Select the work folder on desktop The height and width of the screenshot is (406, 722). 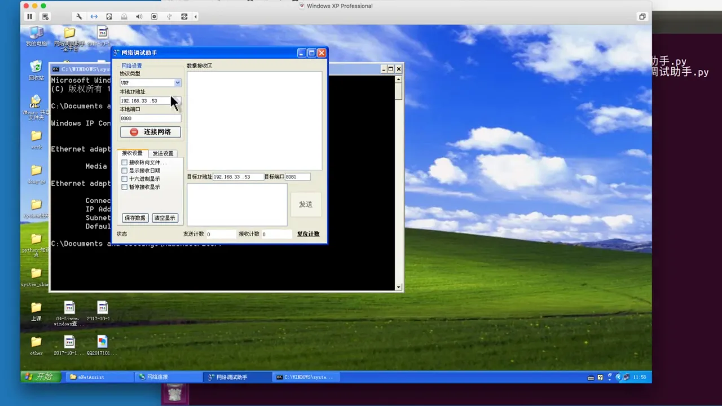(x=36, y=139)
